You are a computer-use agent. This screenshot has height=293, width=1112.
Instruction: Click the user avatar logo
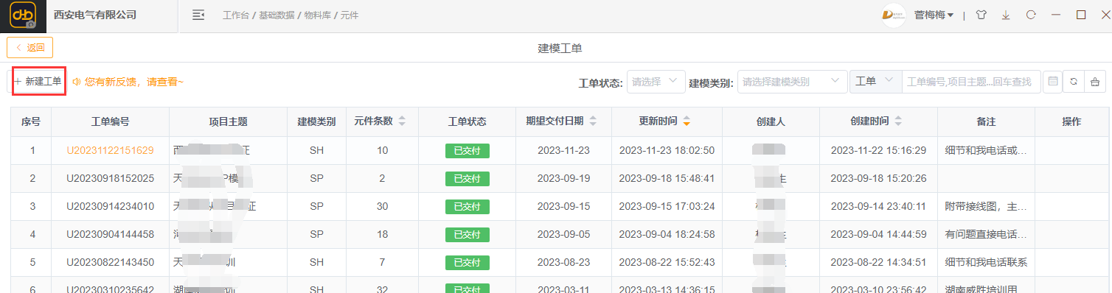click(x=894, y=15)
